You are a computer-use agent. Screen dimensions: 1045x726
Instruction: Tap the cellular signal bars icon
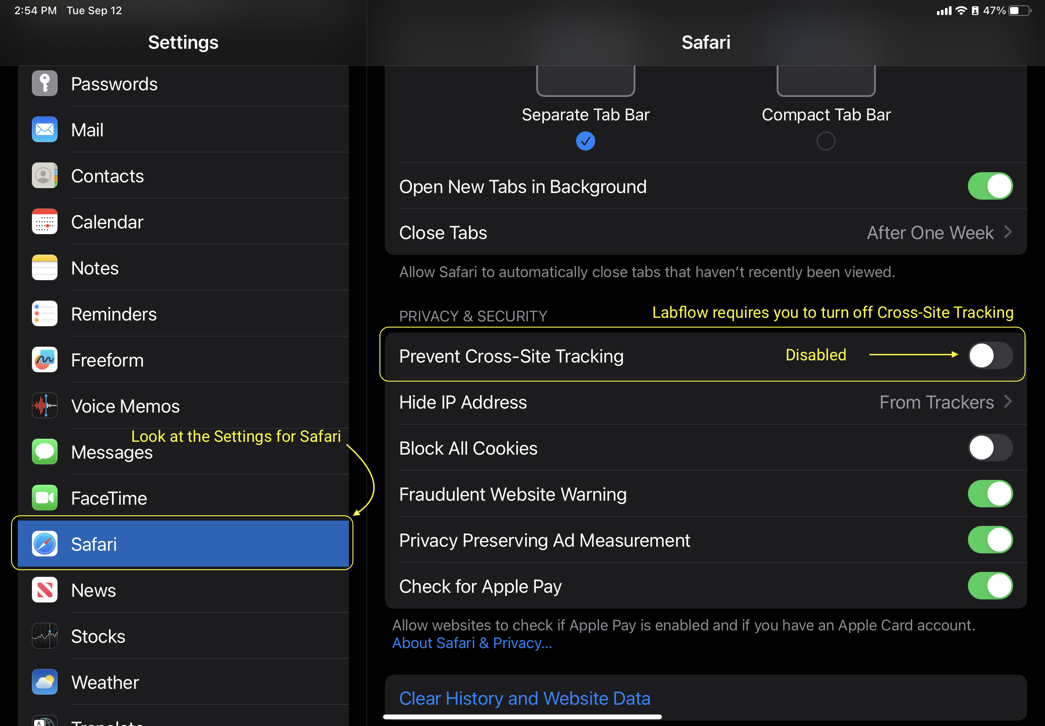pyautogui.click(x=944, y=11)
